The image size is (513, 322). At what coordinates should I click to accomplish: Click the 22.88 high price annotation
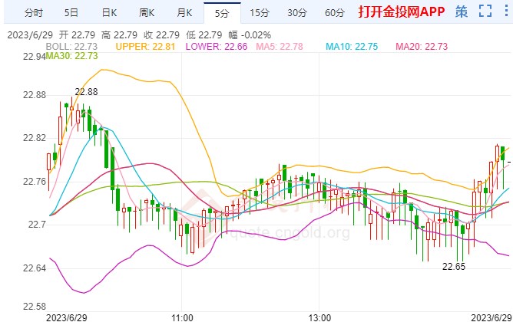[x=86, y=92]
